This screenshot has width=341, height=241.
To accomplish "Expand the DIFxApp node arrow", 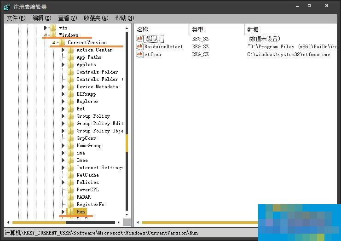I will [63, 94].
